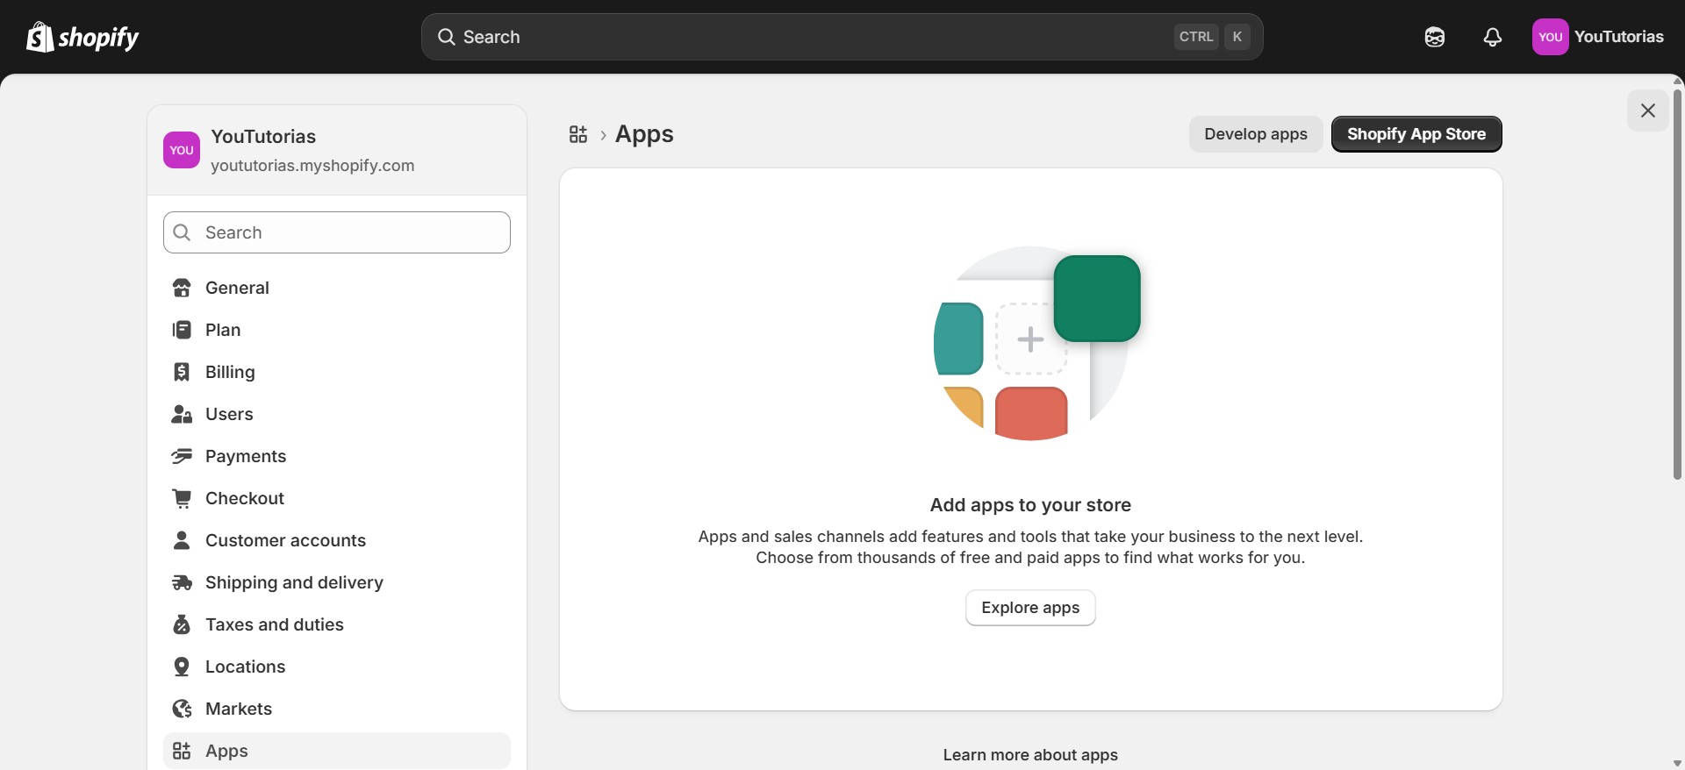This screenshot has height=770, width=1685.
Task: Click yoututorias.myshopify.com text
Action: pyautogui.click(x=312, y=166)
